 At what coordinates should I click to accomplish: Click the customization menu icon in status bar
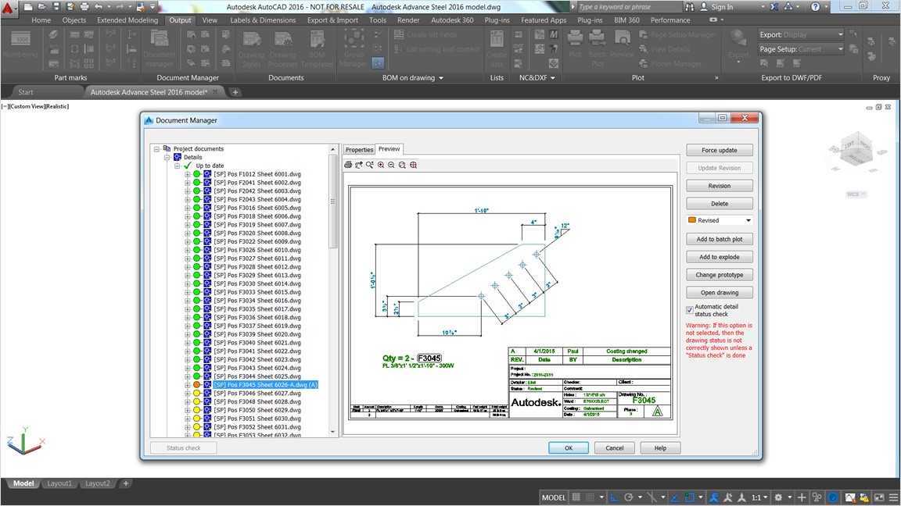point(893,497)
